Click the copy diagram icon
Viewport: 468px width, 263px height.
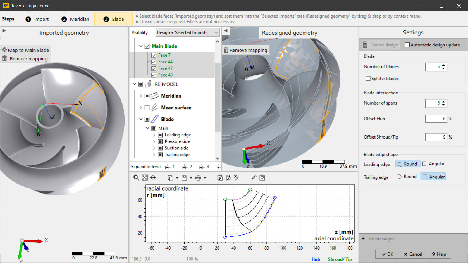point(171,178)
